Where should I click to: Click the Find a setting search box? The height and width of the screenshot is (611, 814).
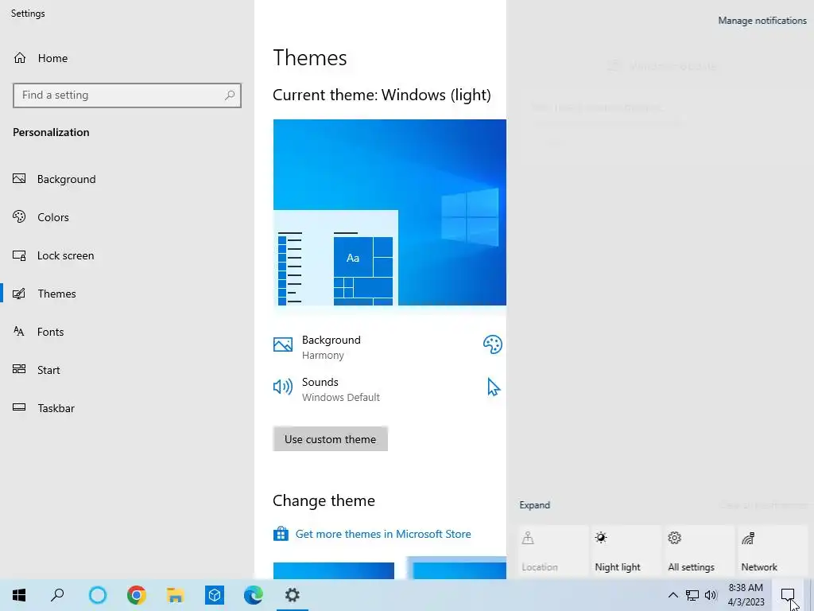[127, 95]
